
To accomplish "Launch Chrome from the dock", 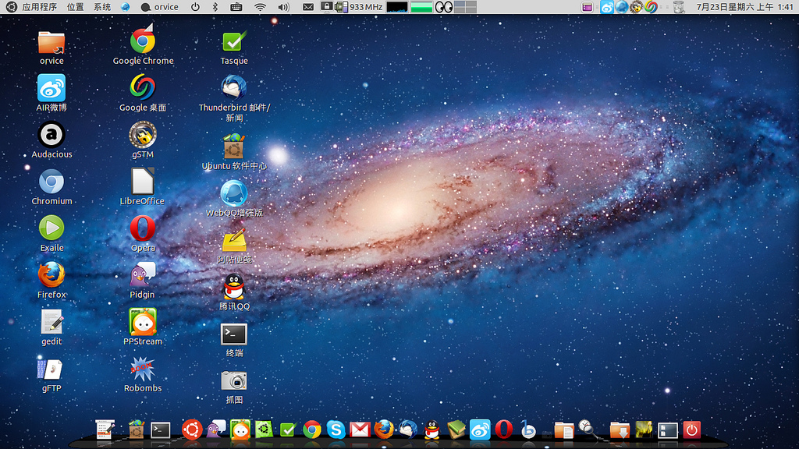I will [312, 430].
